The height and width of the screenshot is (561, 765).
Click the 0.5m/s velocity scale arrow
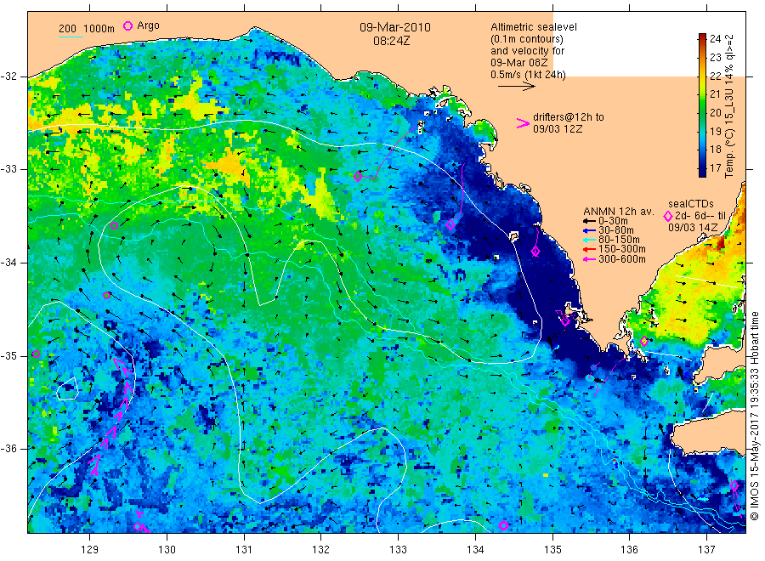tap(517, 87)
